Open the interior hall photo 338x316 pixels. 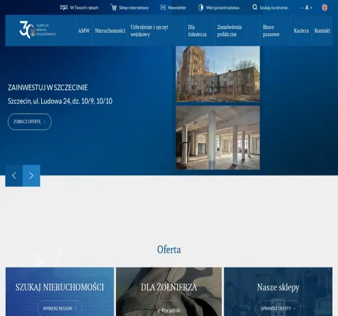point(217,138)
